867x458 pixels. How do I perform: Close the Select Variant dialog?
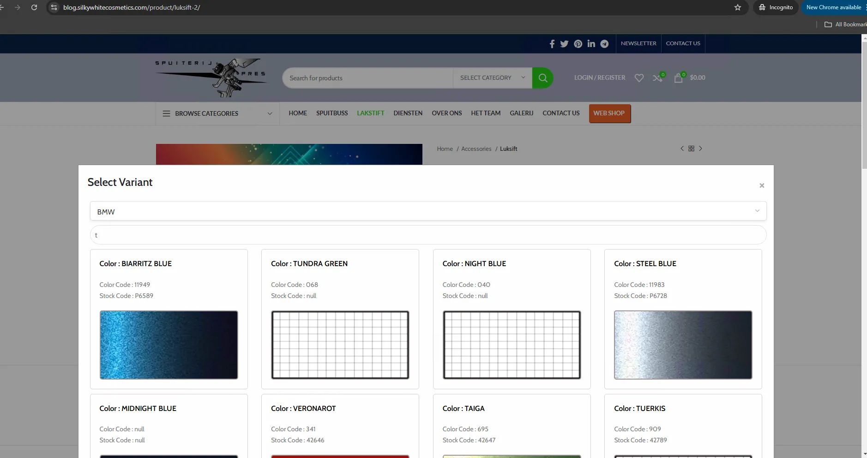click(761, 185)
